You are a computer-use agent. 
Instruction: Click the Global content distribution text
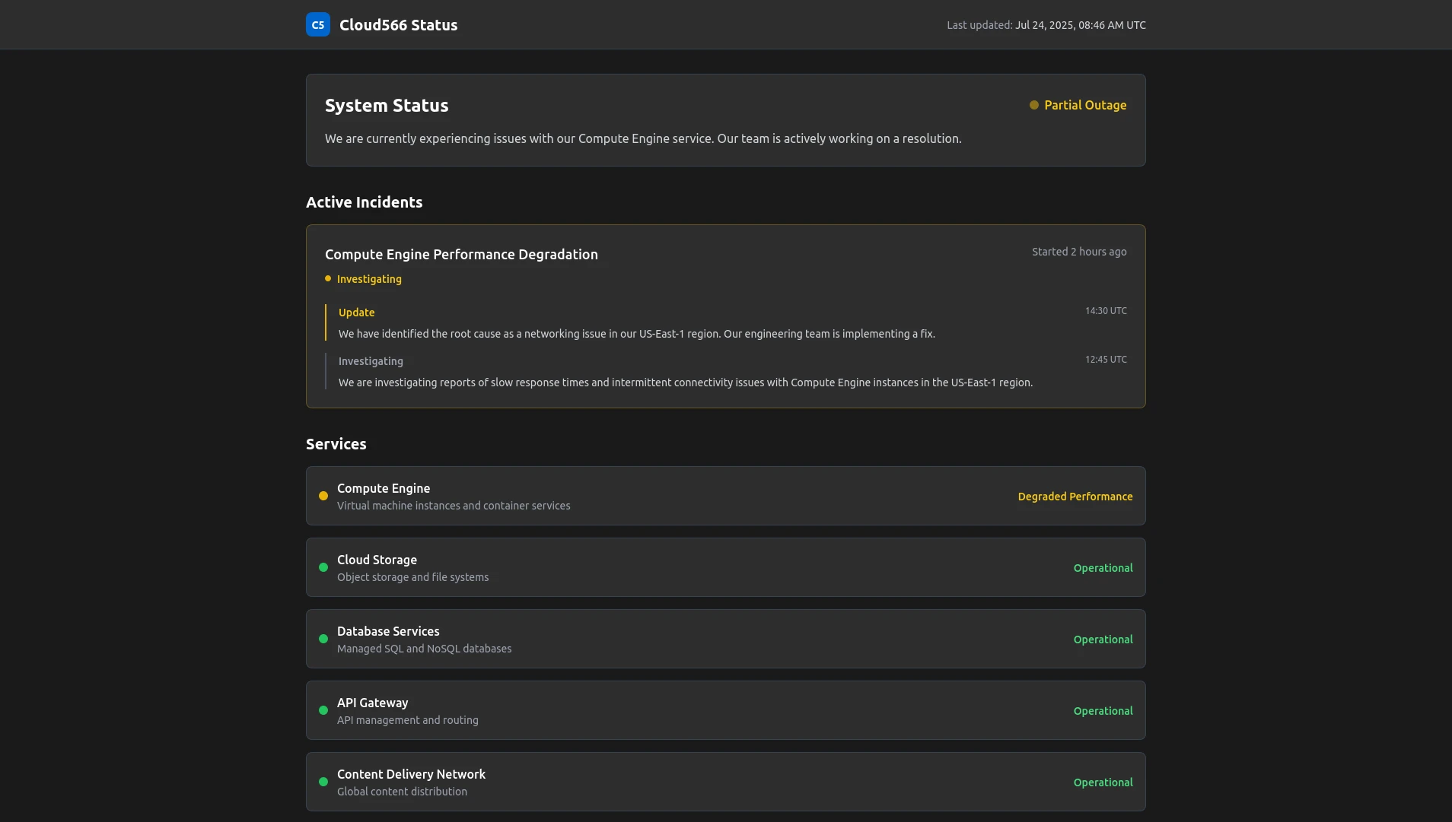click(402, 792)
